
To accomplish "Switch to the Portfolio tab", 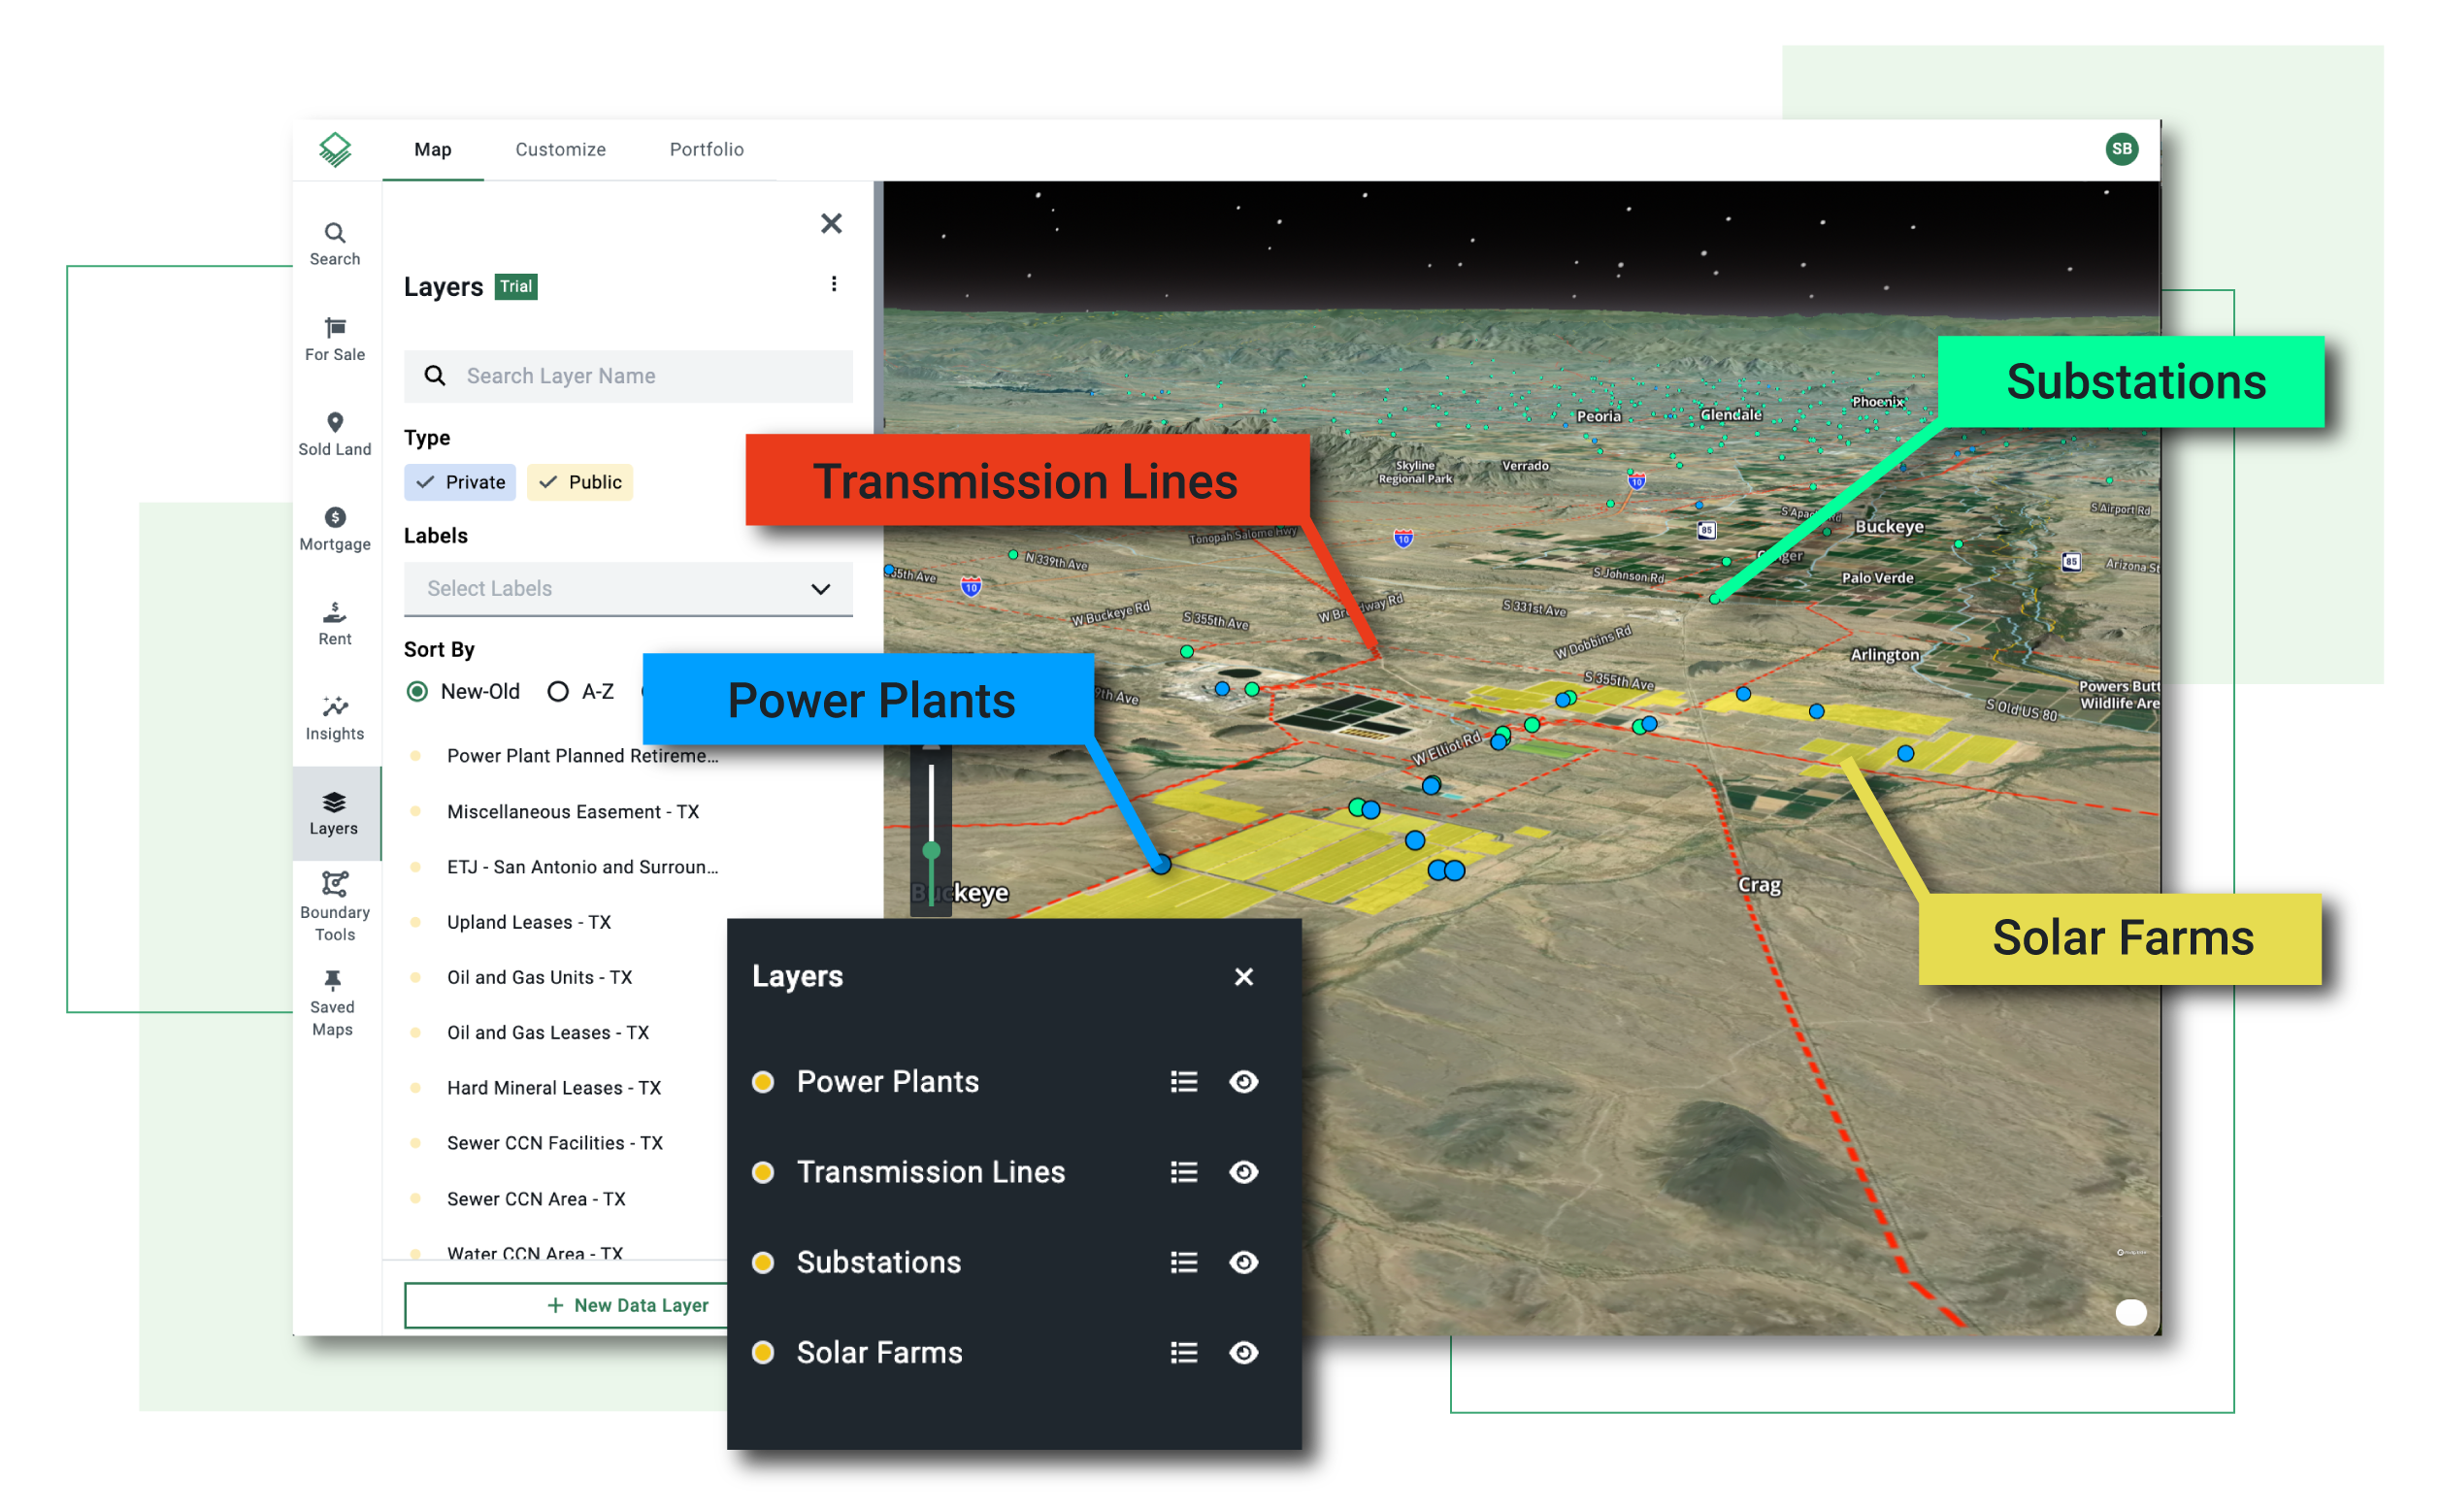I will (x=707, y=149).
